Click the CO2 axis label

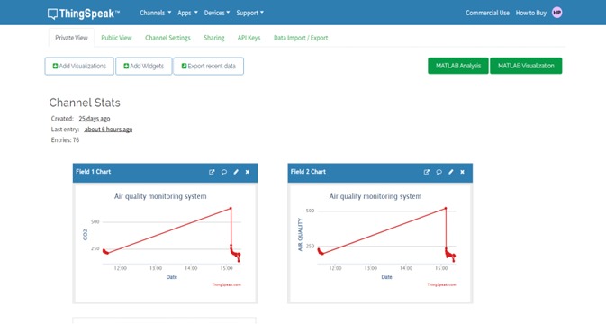pyautogui.click(x=86, y=235)
